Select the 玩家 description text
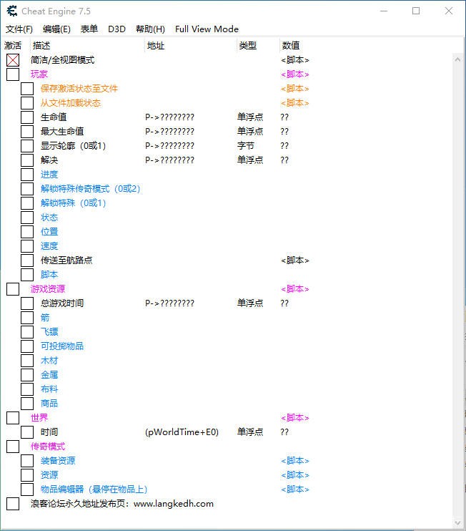466x531 pixels. (x=39, y=74)
